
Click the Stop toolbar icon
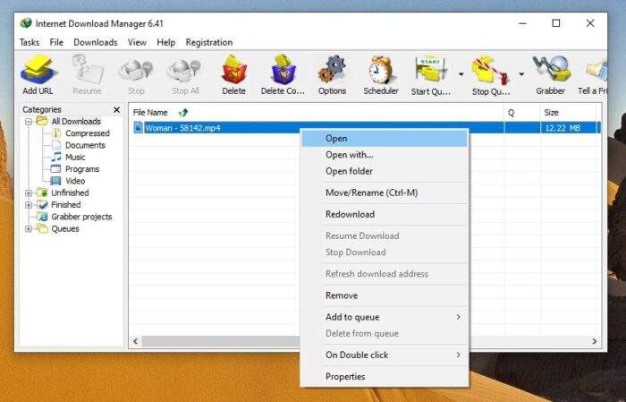click(136, 70)
